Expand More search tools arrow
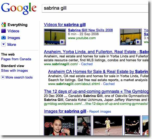152x139 pixels. (3, 77)
